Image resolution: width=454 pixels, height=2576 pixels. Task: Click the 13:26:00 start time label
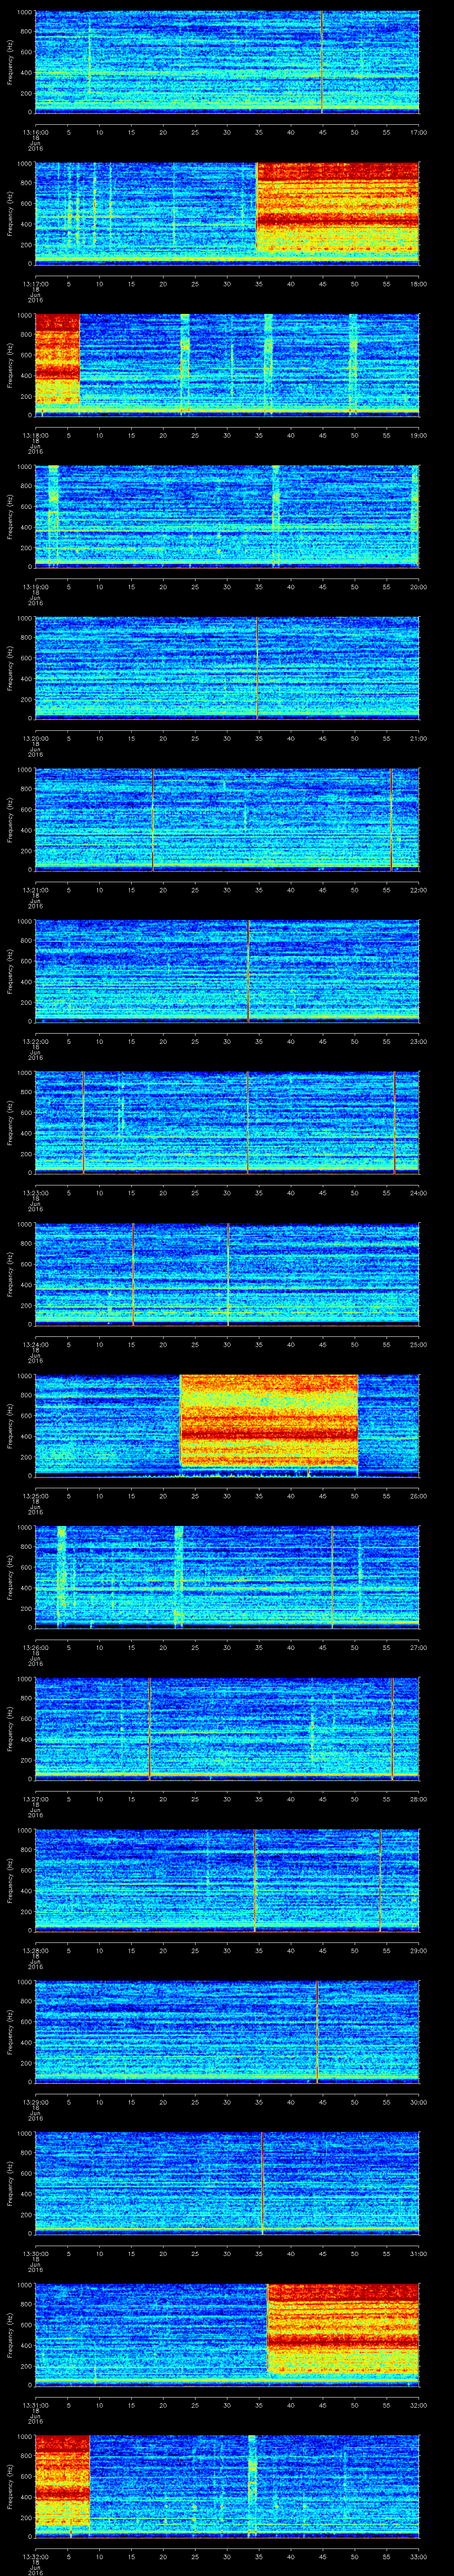36,1647
